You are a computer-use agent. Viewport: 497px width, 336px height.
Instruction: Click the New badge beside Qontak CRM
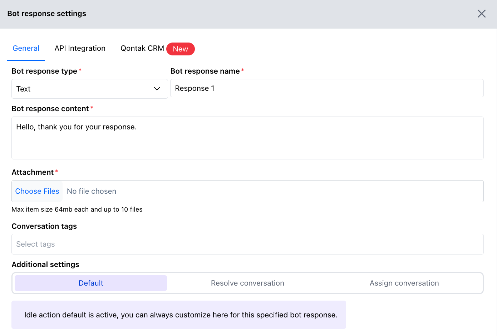tap(181, 49)
